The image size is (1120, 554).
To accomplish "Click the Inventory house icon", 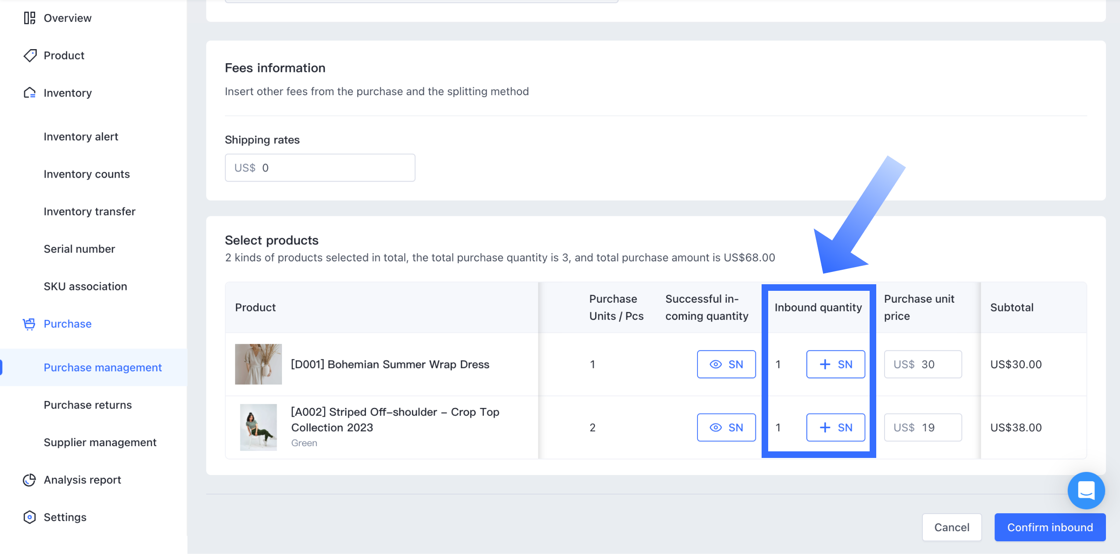I will pyautogui.click(x=29, y=93).
